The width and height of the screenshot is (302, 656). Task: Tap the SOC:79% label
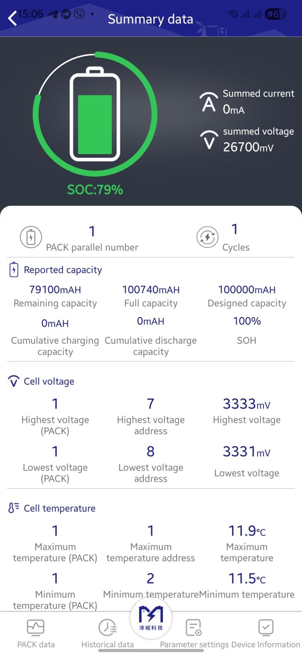tap(95, 190)
